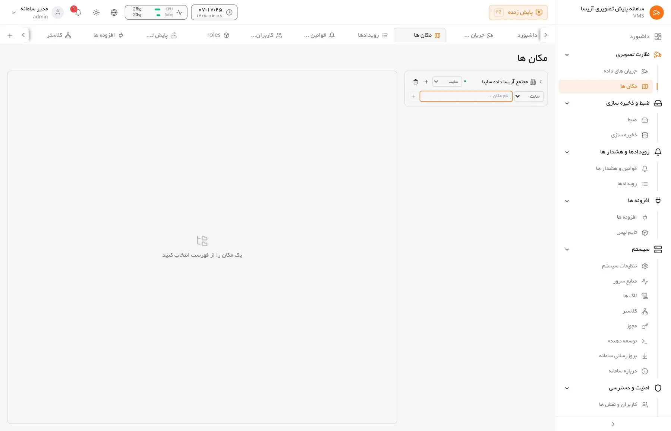This screenshot has width=671, height=431.
Task: Toggle the light/dark theme sun icon
Action: [x=96, y=12]
